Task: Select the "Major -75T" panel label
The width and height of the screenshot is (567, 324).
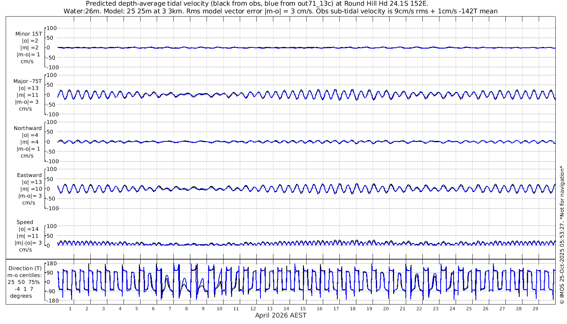Action: point(28,81)
